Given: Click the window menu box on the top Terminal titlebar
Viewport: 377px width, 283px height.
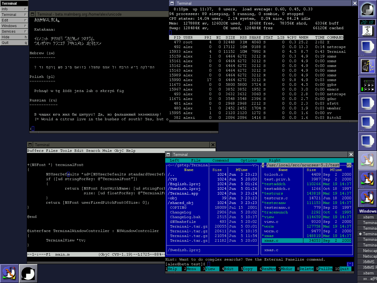Looking at the screenshot, I should pos(171,3).
